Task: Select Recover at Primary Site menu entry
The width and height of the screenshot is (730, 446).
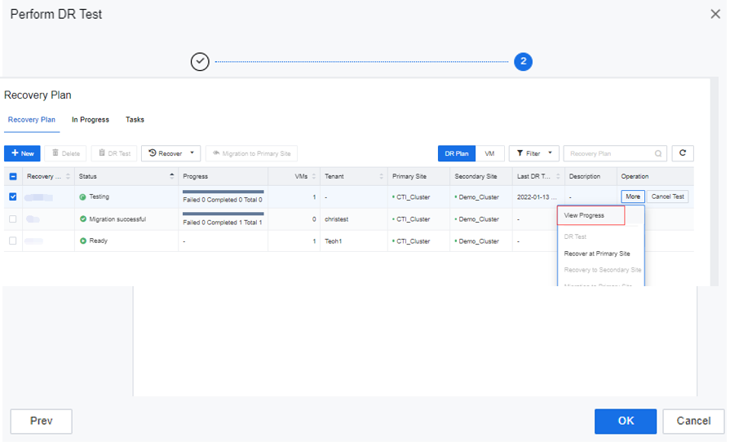Action: [597, 254]
